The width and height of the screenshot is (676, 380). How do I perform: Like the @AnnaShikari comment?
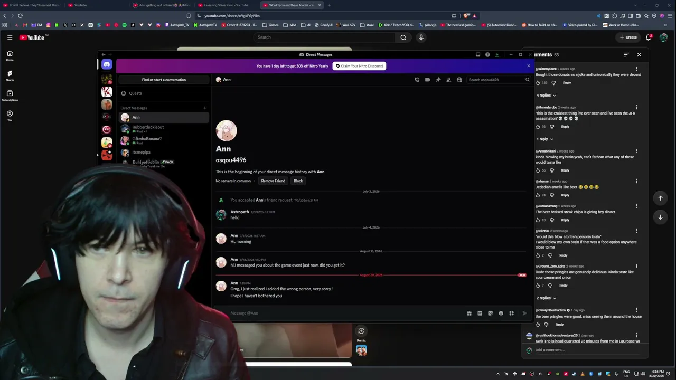(x=538, y=170)
